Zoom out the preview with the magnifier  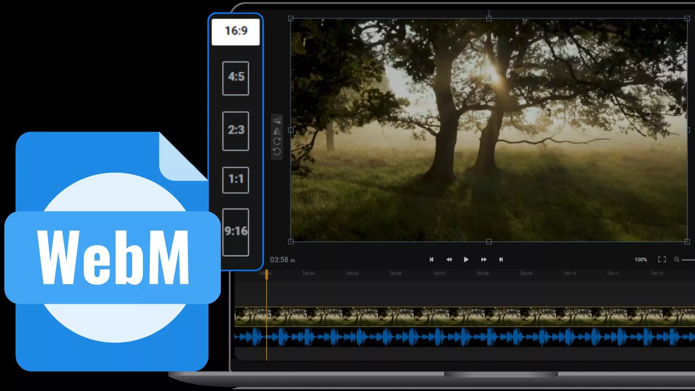(x=677, y=259)
